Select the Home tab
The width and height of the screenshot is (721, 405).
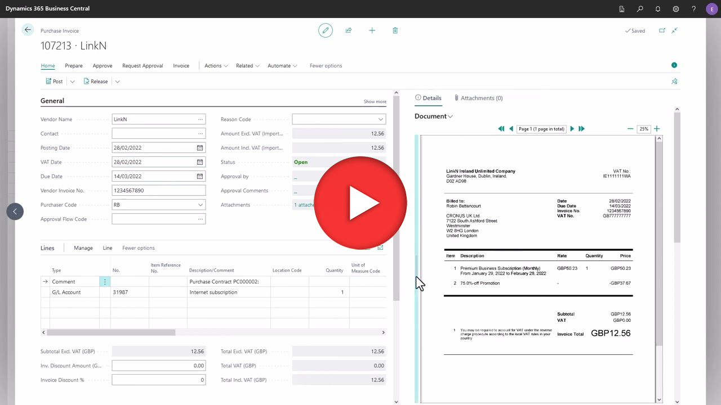coord(48,66)
